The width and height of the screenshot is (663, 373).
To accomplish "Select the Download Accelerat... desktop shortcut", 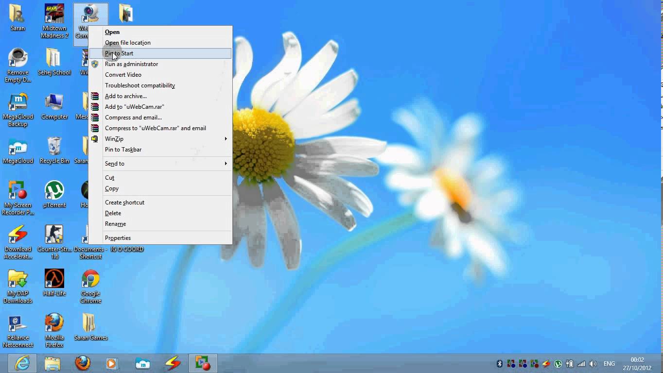I will (18, 242).
